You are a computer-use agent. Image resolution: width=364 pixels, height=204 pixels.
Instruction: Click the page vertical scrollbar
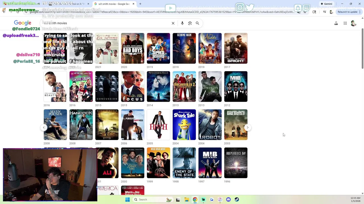(x=362, y=48)
